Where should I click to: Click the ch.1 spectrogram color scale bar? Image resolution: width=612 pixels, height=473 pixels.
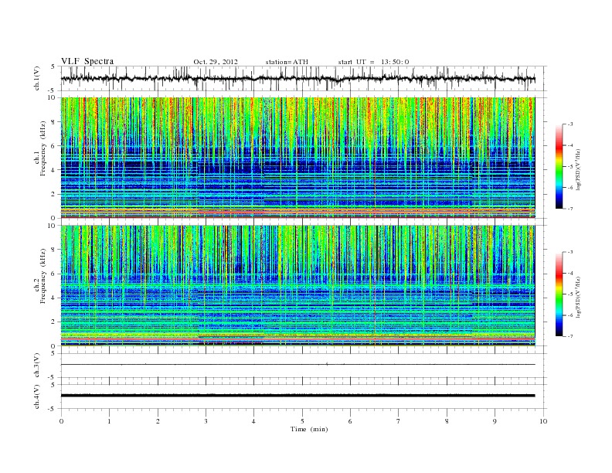[x=559, y=166]
